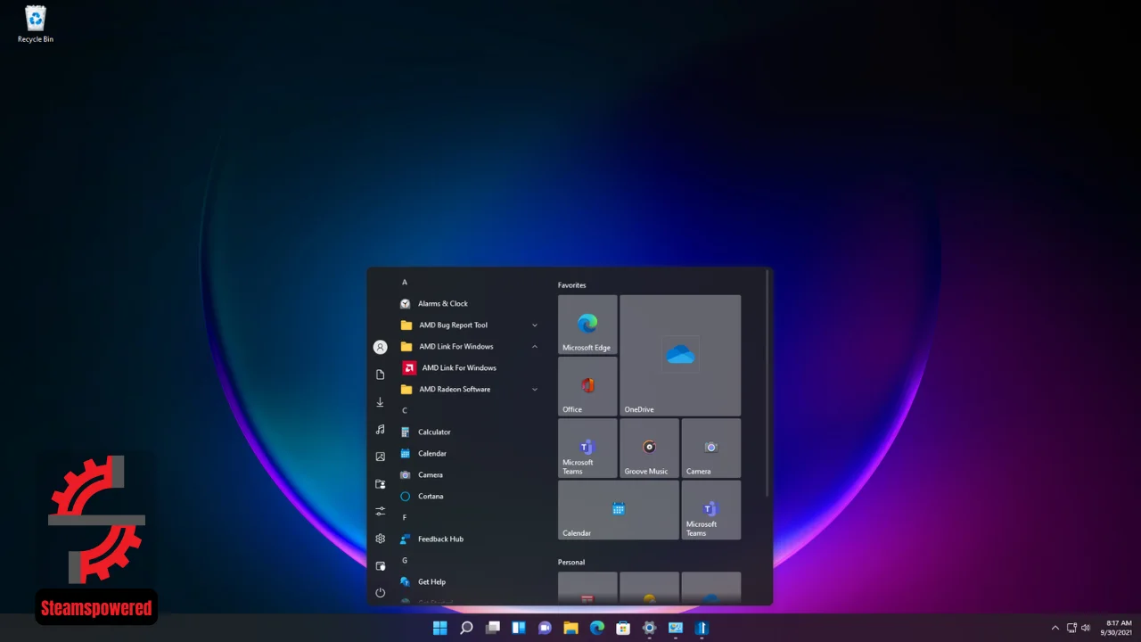Open Pictures icon in Start sidebar
Screen dimensions: 1141x642
coord(381,457)
